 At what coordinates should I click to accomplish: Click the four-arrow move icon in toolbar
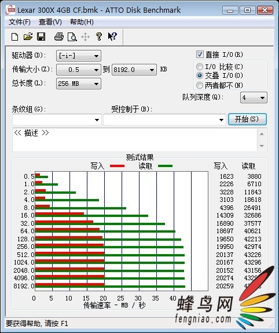(x=85, y=37)
